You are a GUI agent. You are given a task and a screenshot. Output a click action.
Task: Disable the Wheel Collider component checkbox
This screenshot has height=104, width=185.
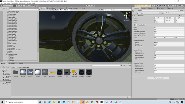[x=136, y=25]
